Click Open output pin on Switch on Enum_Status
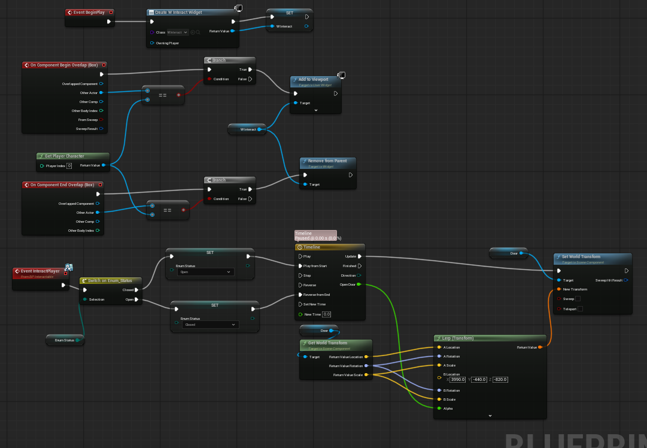Viewport: 647px width, 448px height. 136,299
